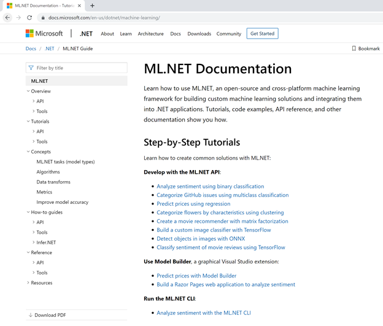Open Algorithms in the sidebar
Screen dimensions: 383x326
tap(48, 172)
